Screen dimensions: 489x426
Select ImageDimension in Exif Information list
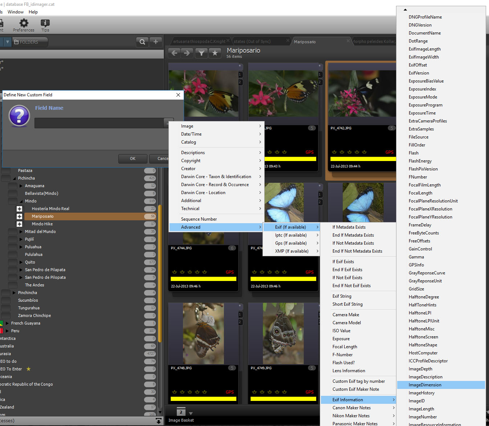(441, 385)
